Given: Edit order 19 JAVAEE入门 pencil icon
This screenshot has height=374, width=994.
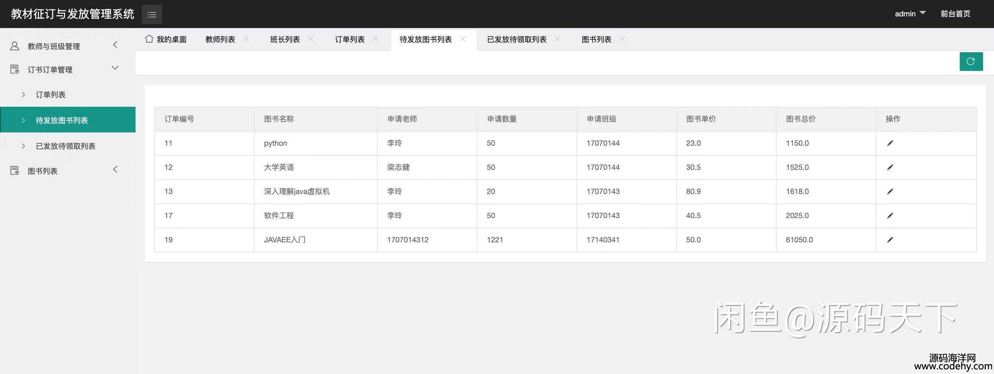Looking at the screenshot, I should (890, 240).
